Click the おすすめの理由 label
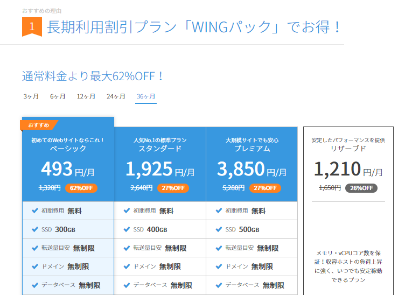The width and height of the screenshot is (412, 295). pyautogui.click(x=42, y=11)
